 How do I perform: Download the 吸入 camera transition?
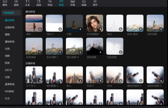coord(80,81)
